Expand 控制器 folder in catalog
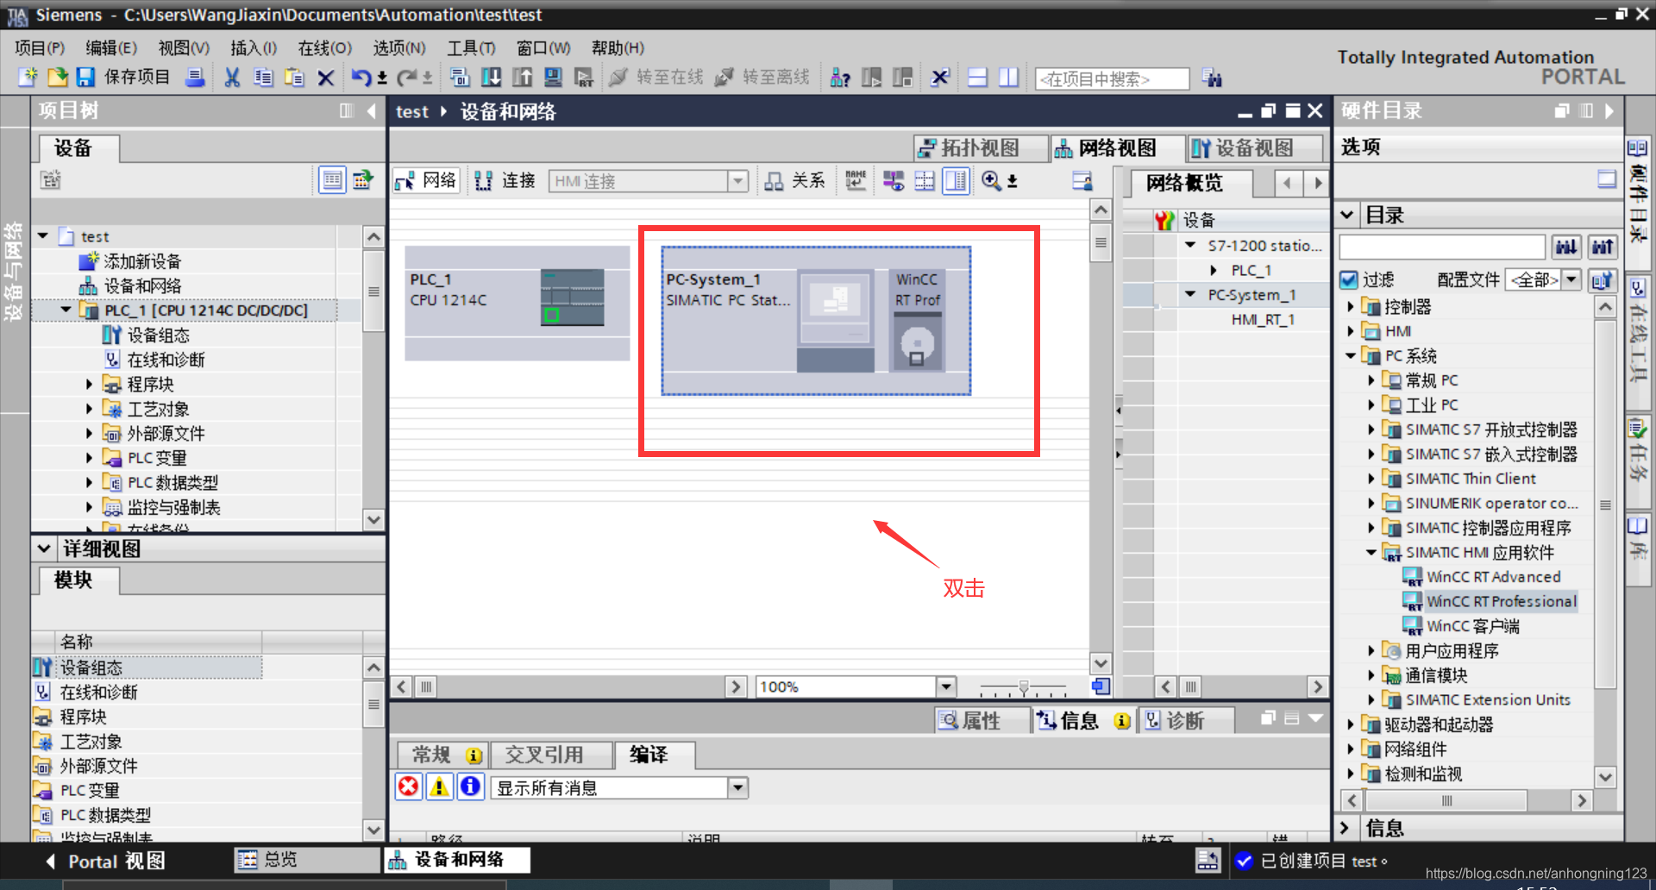Viewport: 1656px width, 890px height. (x=1352, y=306)
